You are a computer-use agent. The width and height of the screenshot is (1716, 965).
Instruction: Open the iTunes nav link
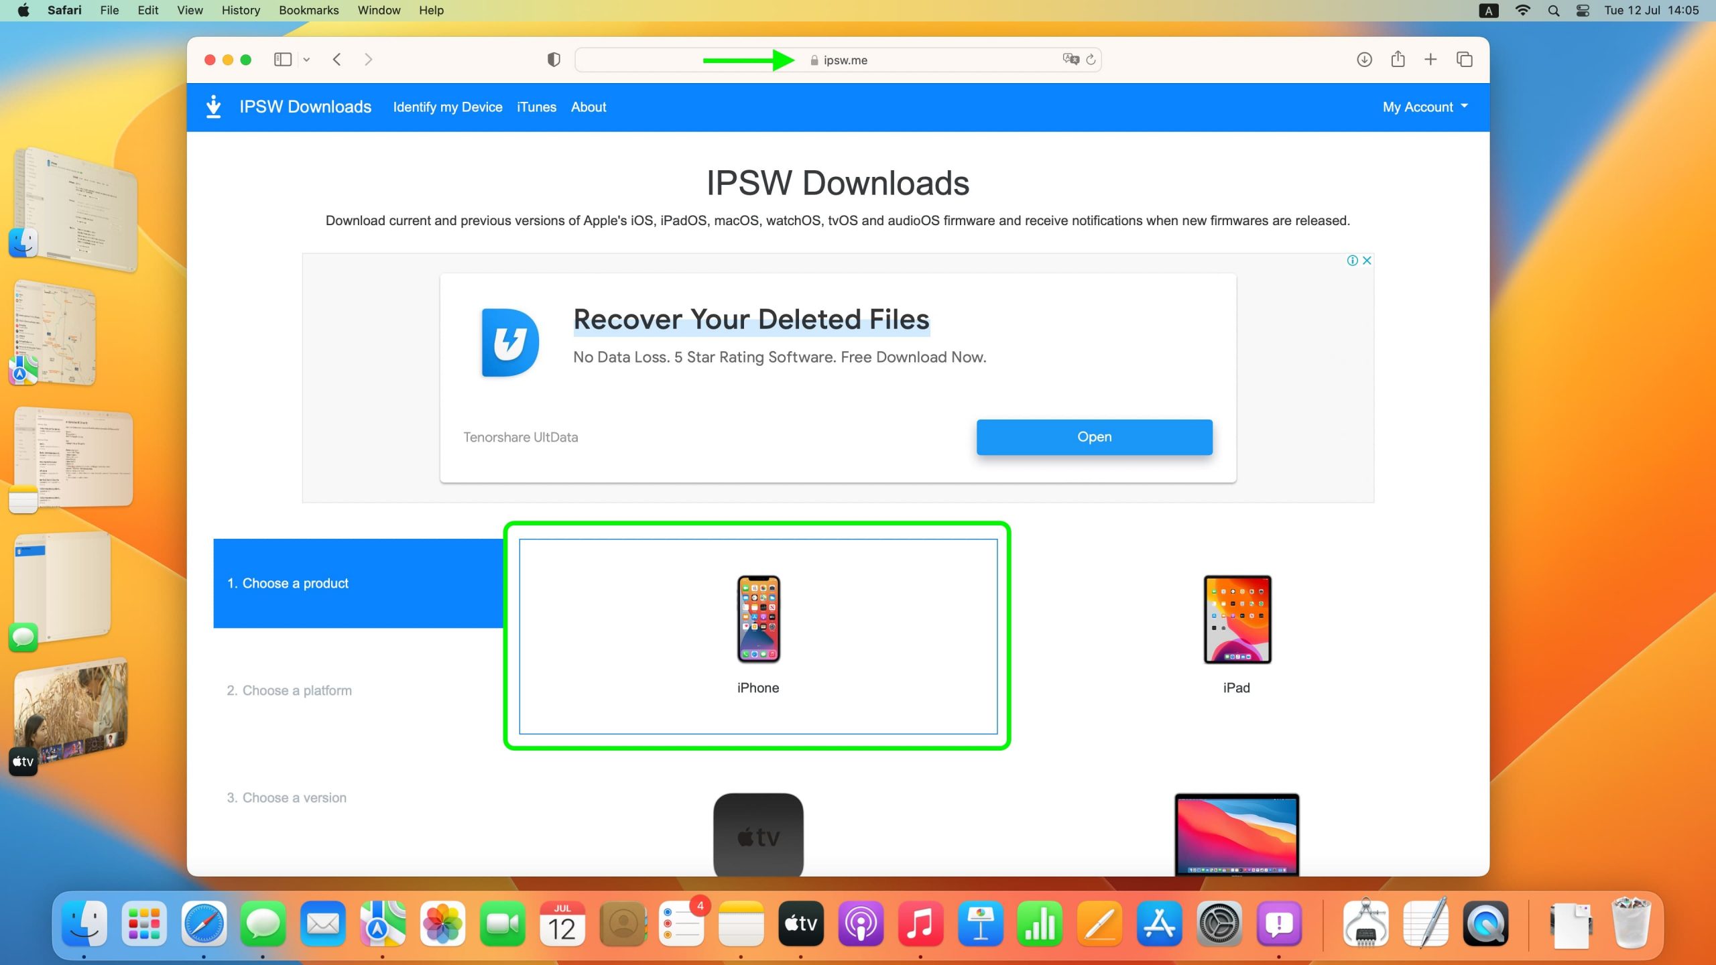pos(536,107)
